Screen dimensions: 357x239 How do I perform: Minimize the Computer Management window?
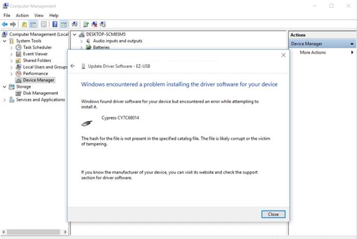point(315,6)
